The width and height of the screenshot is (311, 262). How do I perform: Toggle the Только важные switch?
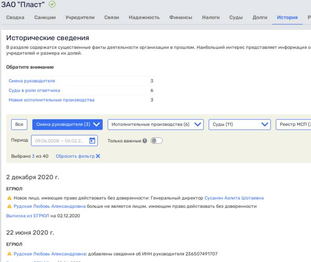tap(157, 141)
